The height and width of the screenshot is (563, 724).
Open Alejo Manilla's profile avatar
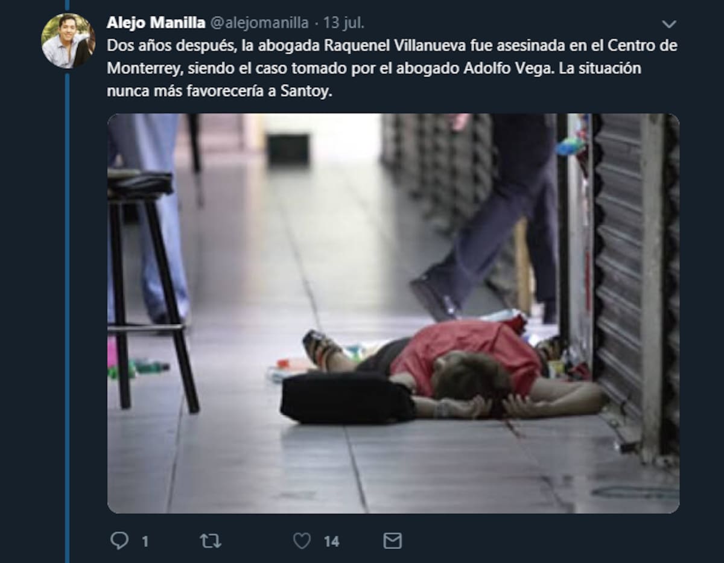click(x=68, y=40)
